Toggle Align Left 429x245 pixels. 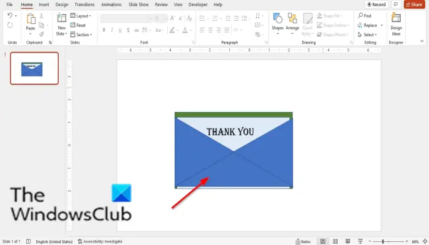click(202, 30)
